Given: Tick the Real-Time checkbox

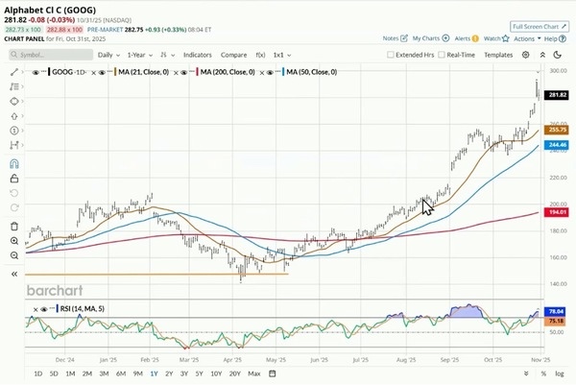Looking at the screenshot, I should (442, 56).
